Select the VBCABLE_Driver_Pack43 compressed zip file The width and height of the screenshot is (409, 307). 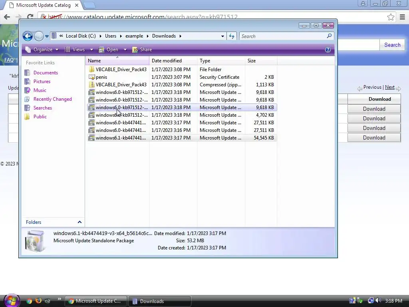182,85
